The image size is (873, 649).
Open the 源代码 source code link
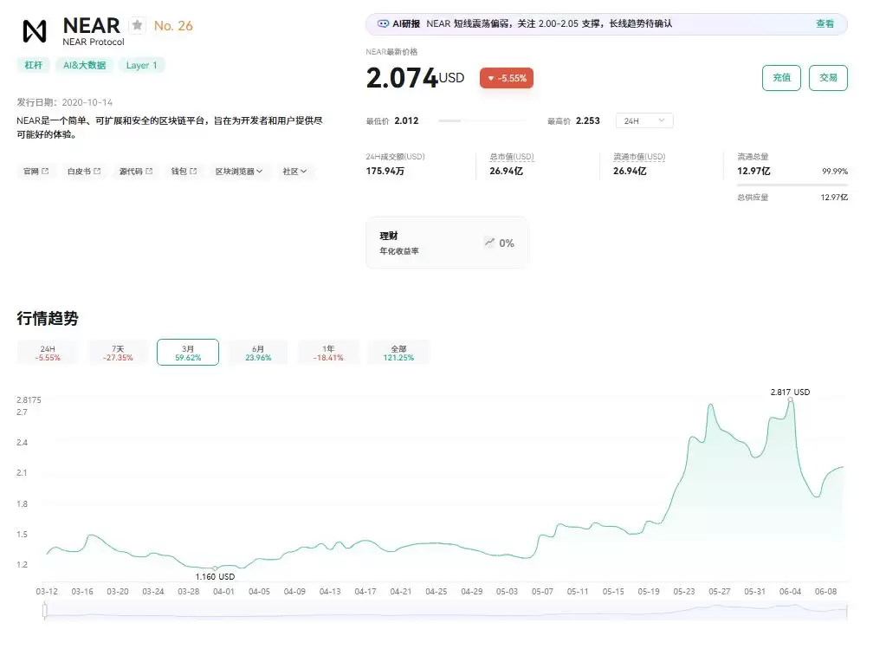point(136,171)
